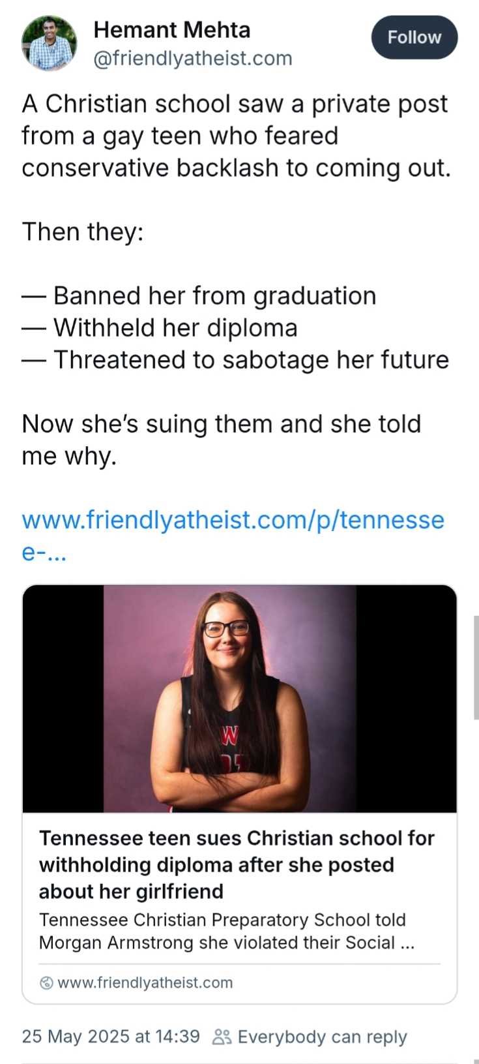Viewport: 479px width, 1064px height.
Task: Open the Everybody can reply setting
Action: coord(322,1037)
